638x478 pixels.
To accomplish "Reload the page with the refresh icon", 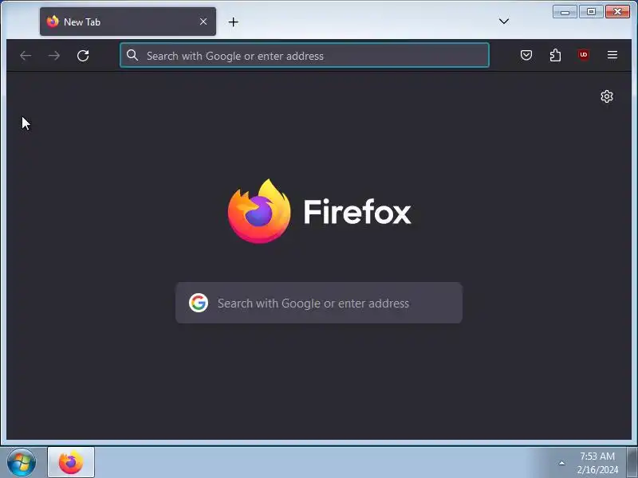I will (x=83, y=55).
